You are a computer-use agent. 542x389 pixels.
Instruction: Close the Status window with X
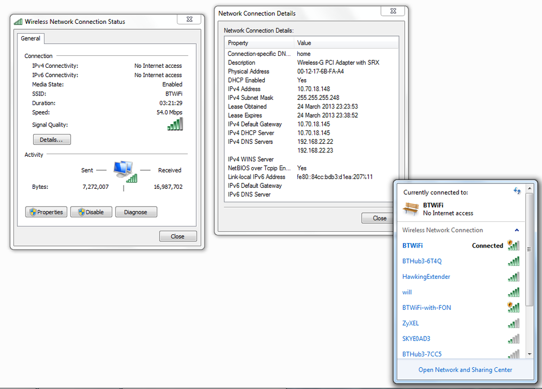click(x=189, y=20)
